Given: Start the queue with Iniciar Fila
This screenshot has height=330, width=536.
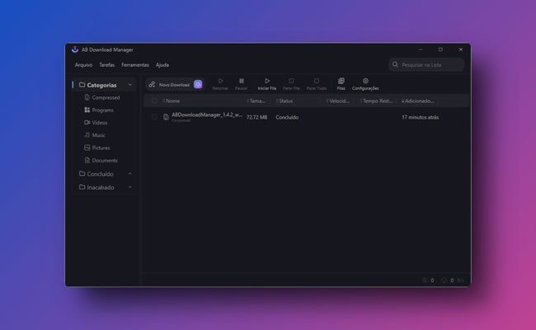Looking at the screenshot, I should pos(267,84).
